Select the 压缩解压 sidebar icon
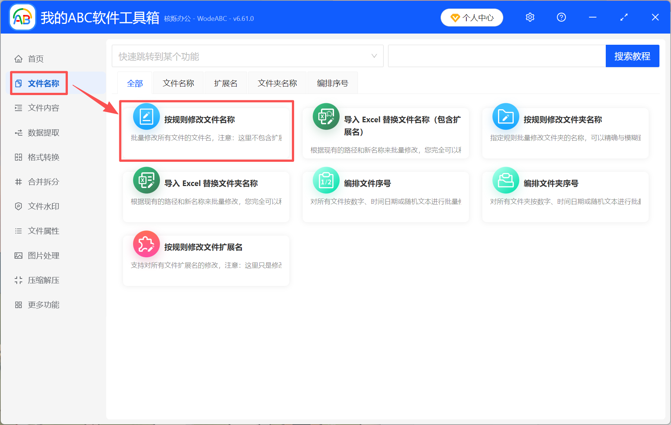 [19, 280]
